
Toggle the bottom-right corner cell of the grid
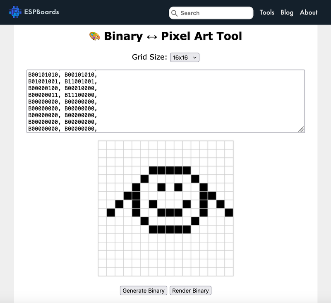229,272
